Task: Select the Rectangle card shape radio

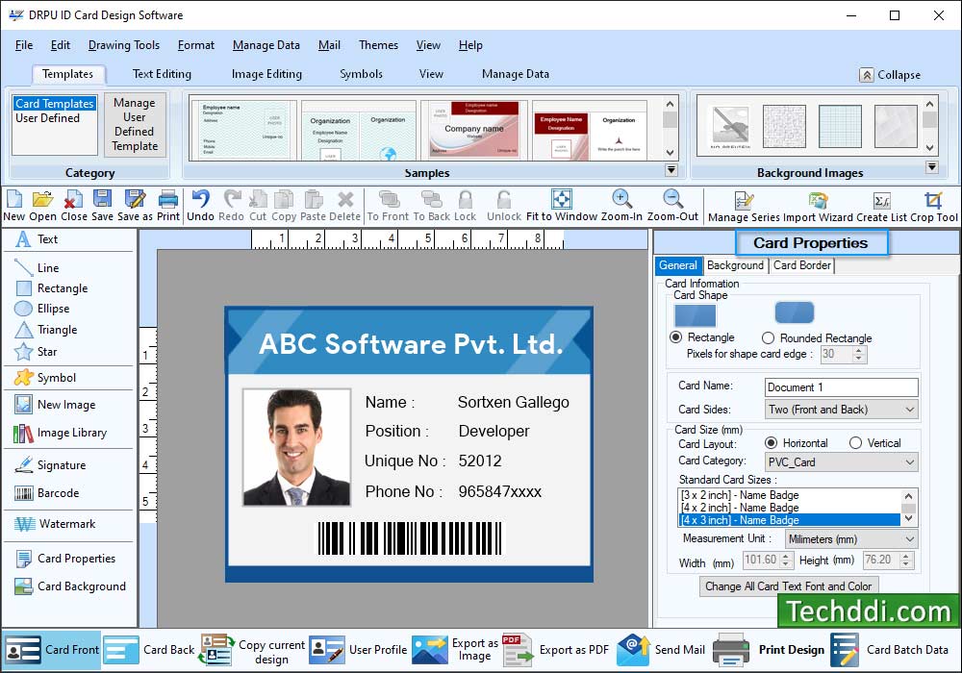Action: click(675, 337)
